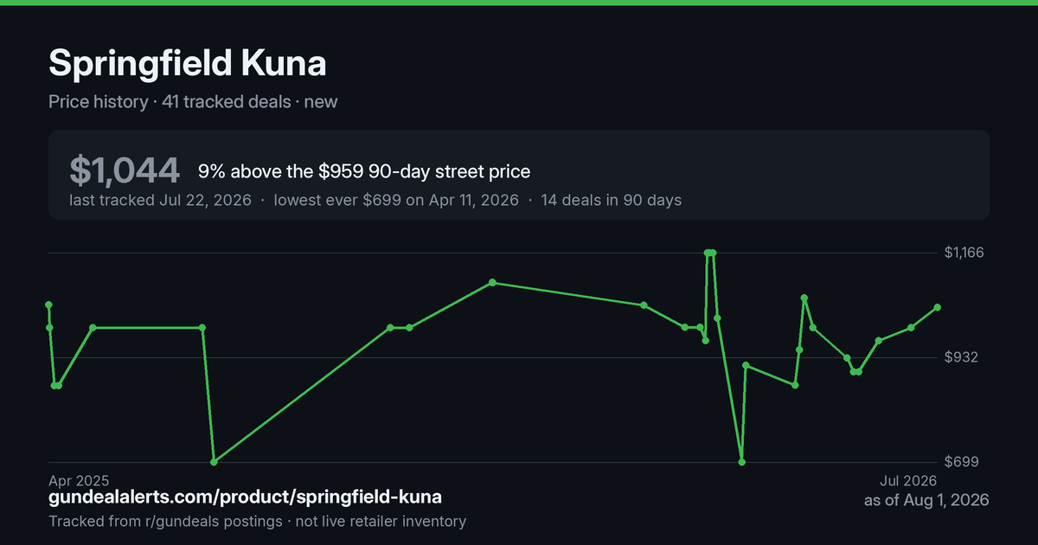Click '9% above the $959 90-day street price'
The width and height of the screenshot is (1038, 545).
364,171
